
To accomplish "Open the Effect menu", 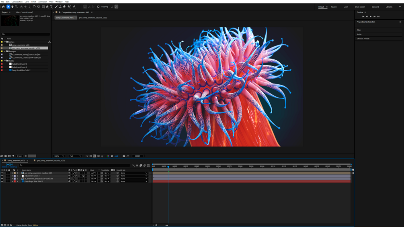I will point(34,2).
